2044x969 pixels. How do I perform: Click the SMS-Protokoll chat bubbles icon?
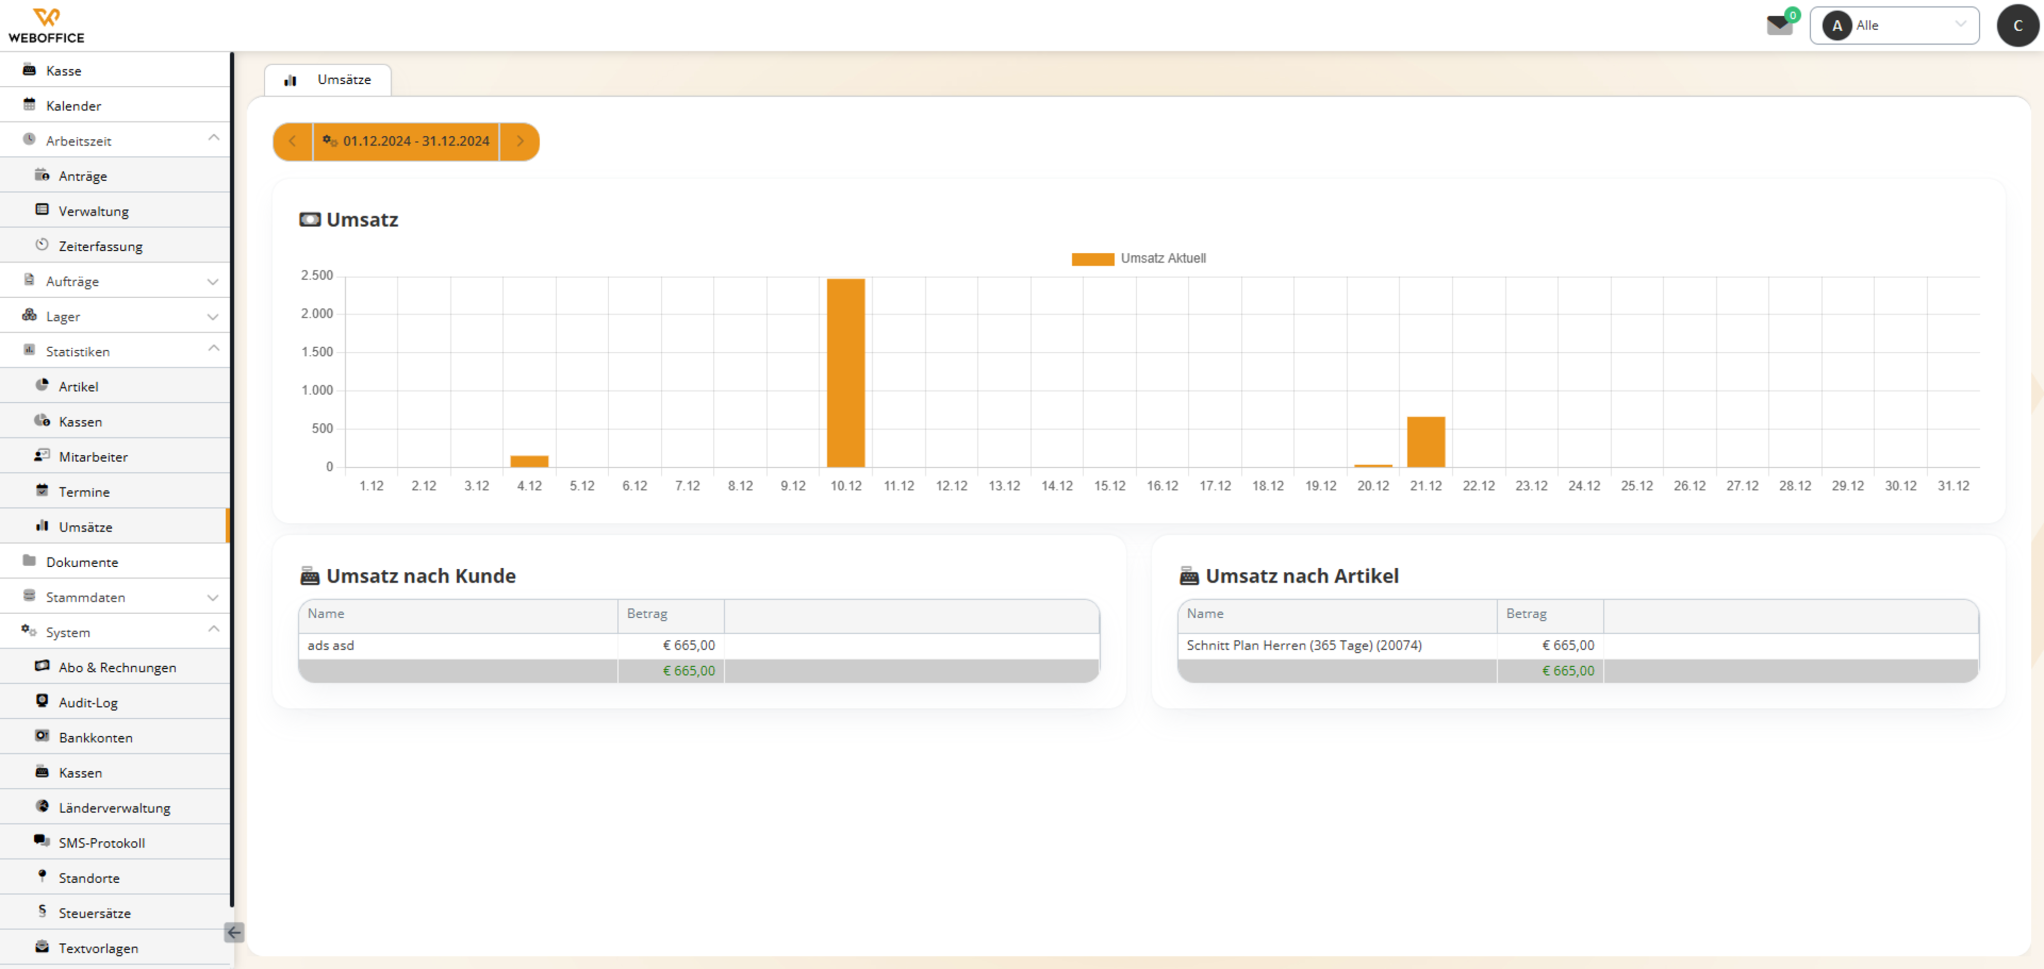pos(42,840)
